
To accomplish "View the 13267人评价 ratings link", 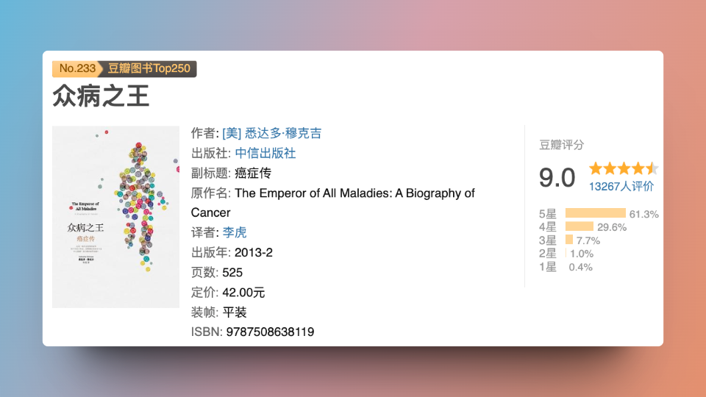I will tap(621, 186).
